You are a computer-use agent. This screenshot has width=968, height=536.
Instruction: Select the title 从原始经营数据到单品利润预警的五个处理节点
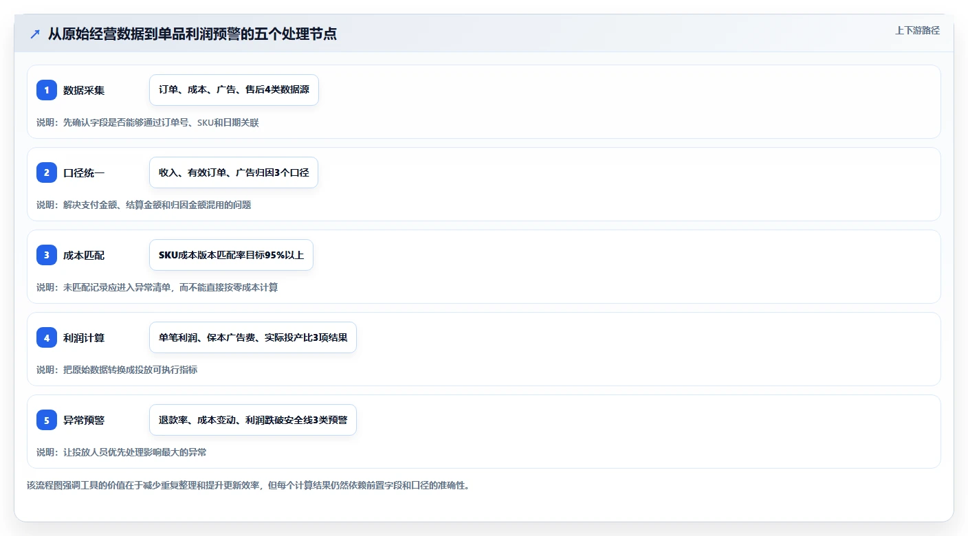pyautogui.click(x=192, y=34)
